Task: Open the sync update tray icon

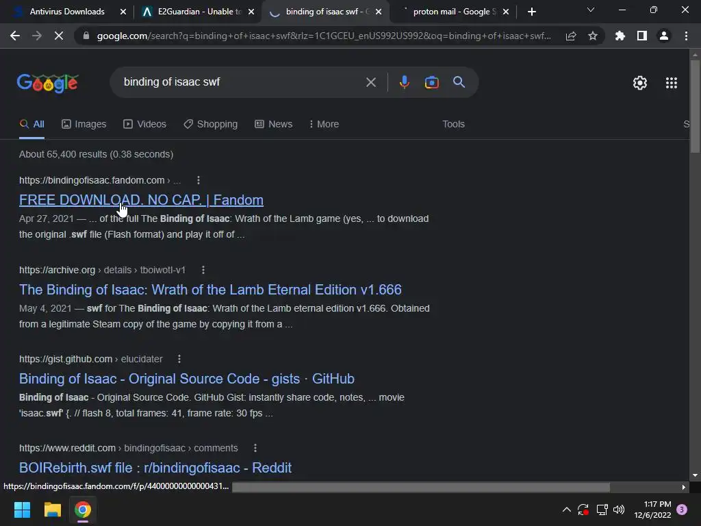Action: pos(583,510)
